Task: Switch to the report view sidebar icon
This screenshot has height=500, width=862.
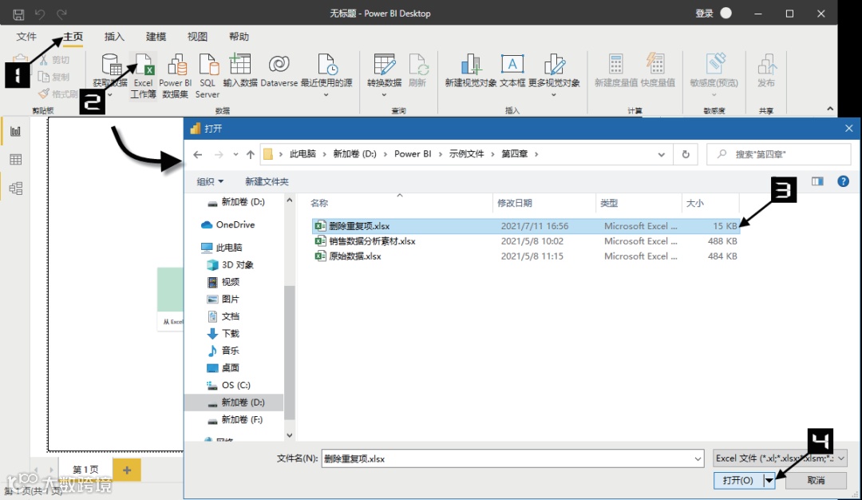Action: click(x=16, y=131)
